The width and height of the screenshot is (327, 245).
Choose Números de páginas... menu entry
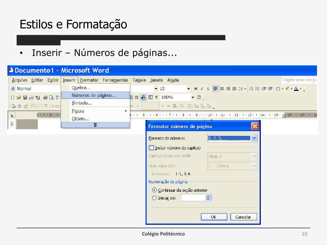95,95
